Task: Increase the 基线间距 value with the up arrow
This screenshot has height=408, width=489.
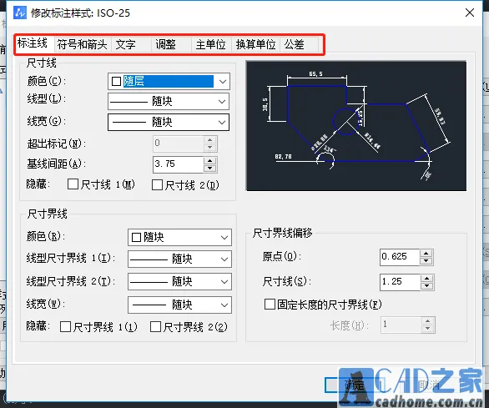Action: tap(210, 161)
